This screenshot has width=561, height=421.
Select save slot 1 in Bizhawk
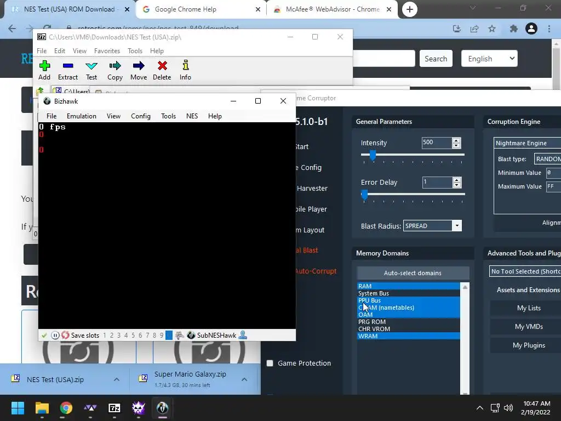point(105,335)
